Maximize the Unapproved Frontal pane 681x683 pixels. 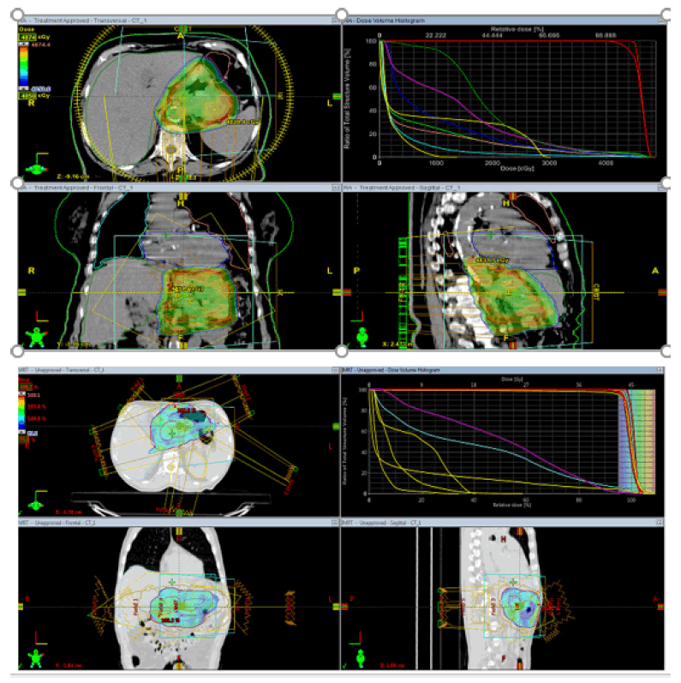click(x=335, y=522)
